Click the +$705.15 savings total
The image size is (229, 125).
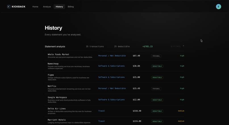click(x=147, y=46)
